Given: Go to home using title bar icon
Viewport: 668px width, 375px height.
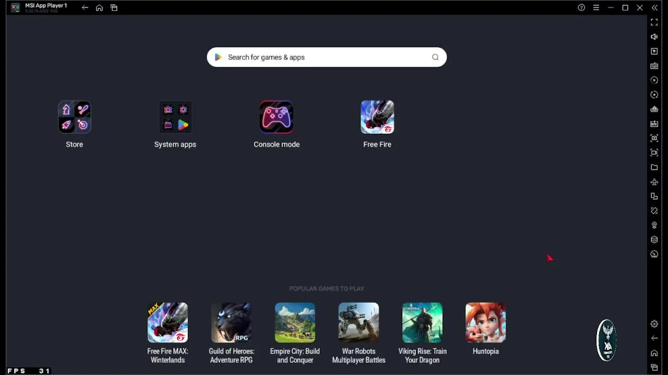Looking at the screenshot, I should (x=99, y=8).
